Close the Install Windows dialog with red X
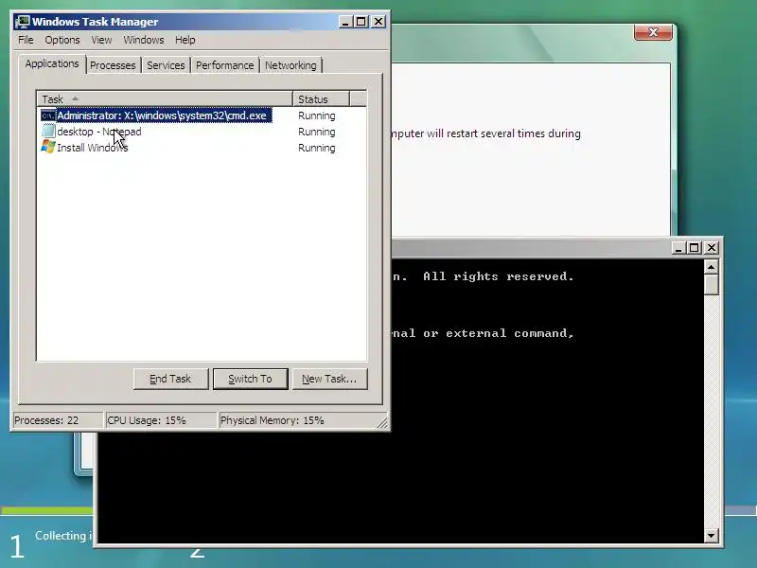Viewport: 757px width, 568px height. click(653, 32)
